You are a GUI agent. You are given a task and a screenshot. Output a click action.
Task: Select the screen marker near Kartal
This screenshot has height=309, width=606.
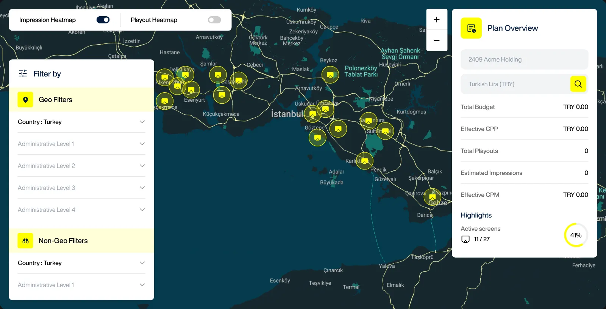364,161
